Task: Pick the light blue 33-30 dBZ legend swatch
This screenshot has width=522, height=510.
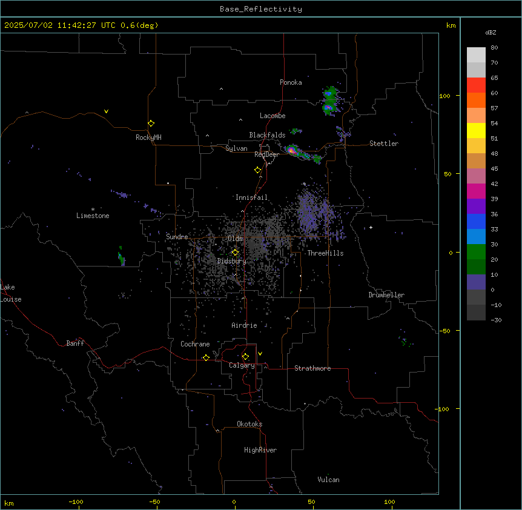Action: (476, 237)
